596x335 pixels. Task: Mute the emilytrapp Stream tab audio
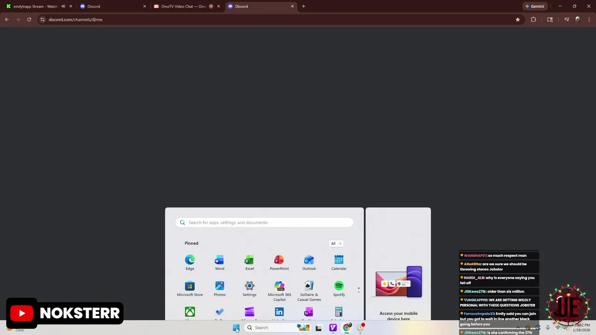[63, 7]
